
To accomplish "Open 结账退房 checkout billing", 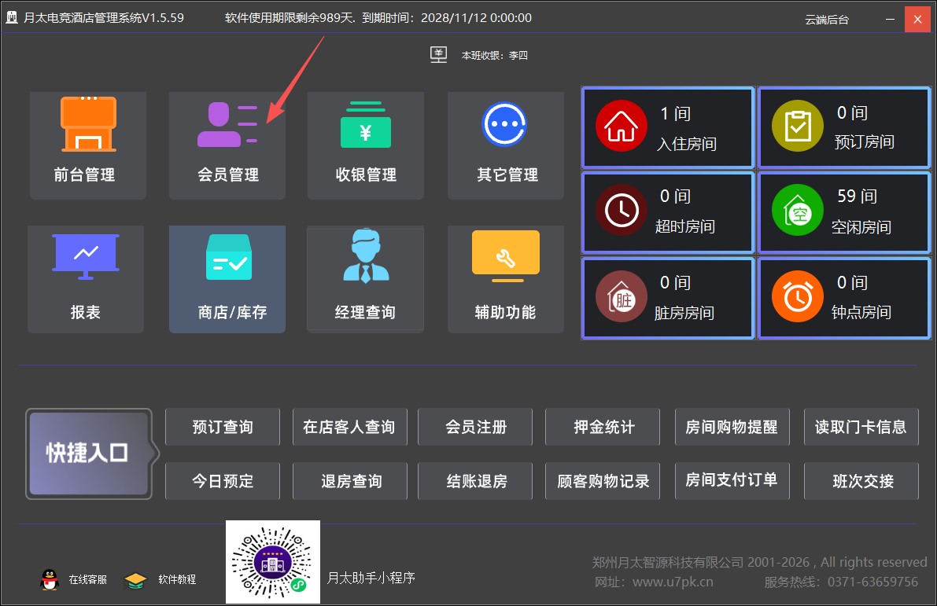I will tap(474, 480).
